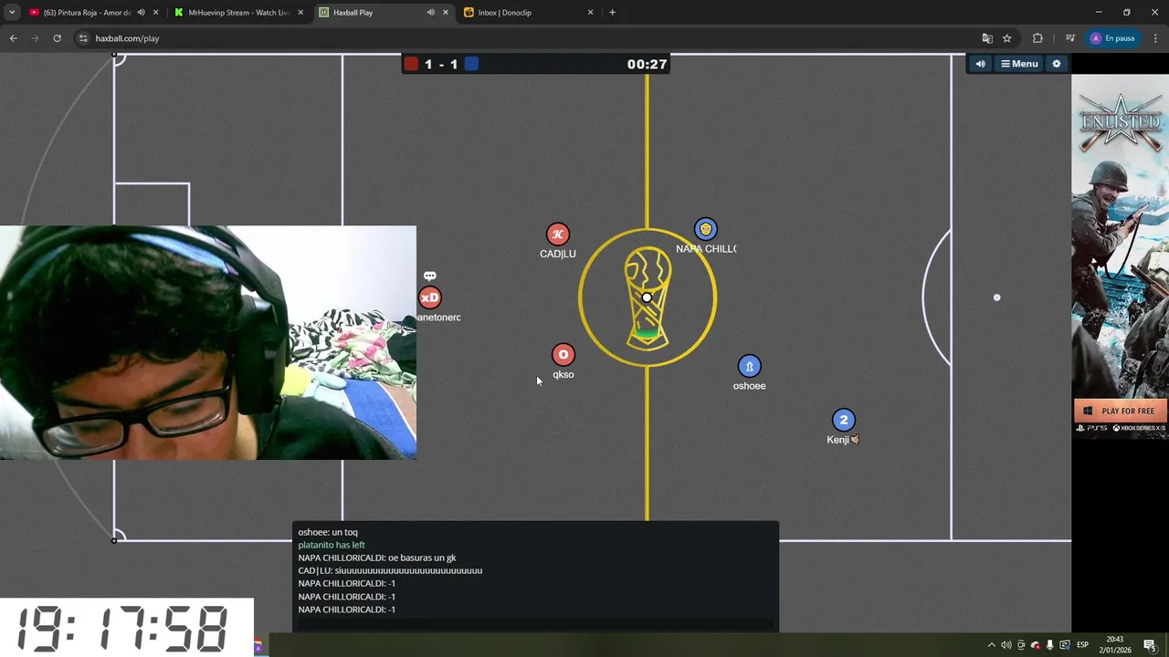This screenshot has width=1169, height=657.
Task: Open Windows volume tray icon
Action: [x=1006, y=645]
